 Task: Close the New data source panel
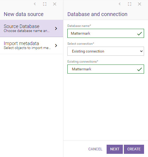pos(55,4)
